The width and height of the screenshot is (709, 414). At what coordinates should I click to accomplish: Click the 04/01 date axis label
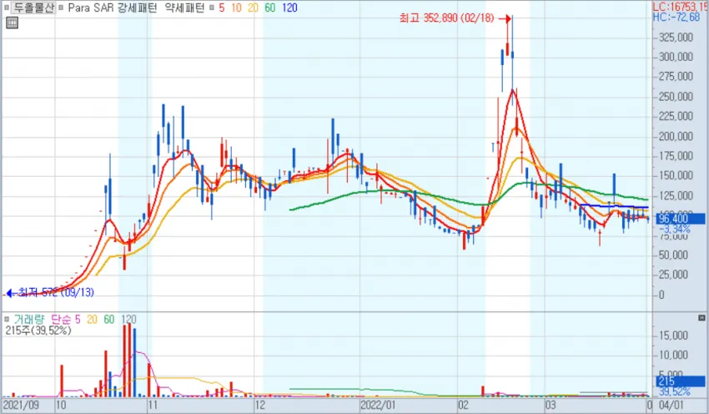click(671, 405)
